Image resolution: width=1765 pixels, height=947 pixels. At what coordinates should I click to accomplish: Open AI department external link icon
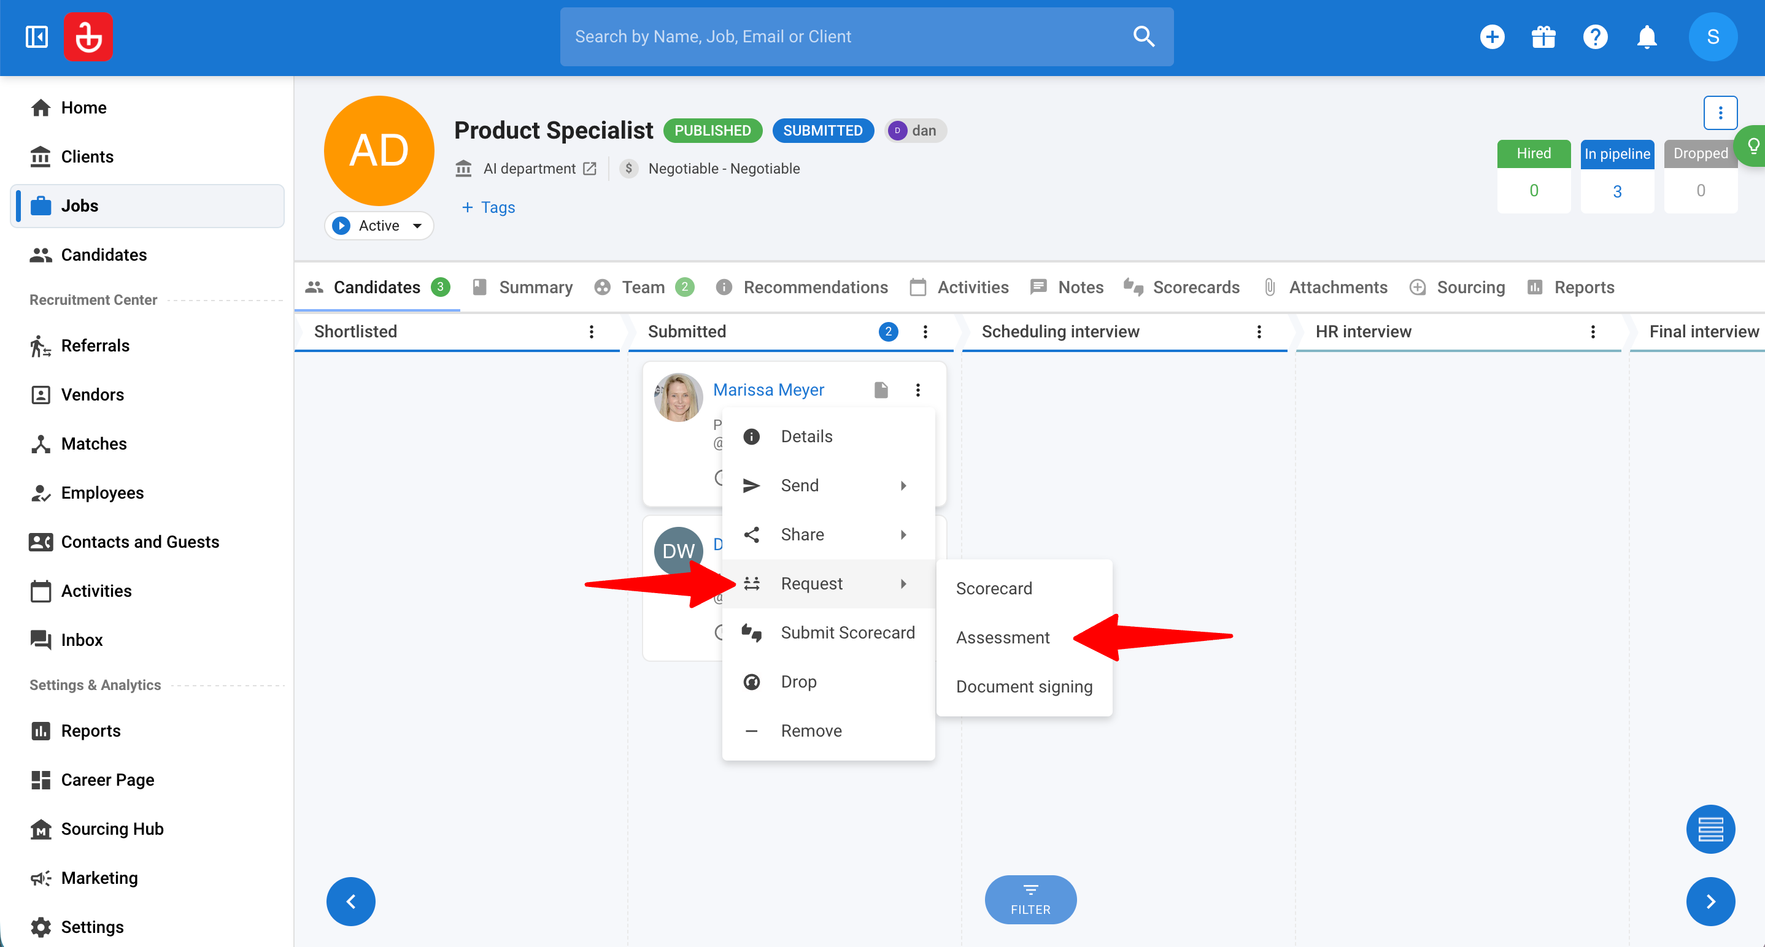[589, 169]
